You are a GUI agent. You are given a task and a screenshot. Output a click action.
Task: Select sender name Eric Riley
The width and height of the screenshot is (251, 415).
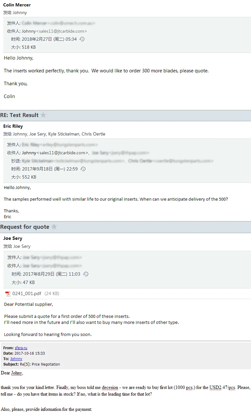[13, 126]
